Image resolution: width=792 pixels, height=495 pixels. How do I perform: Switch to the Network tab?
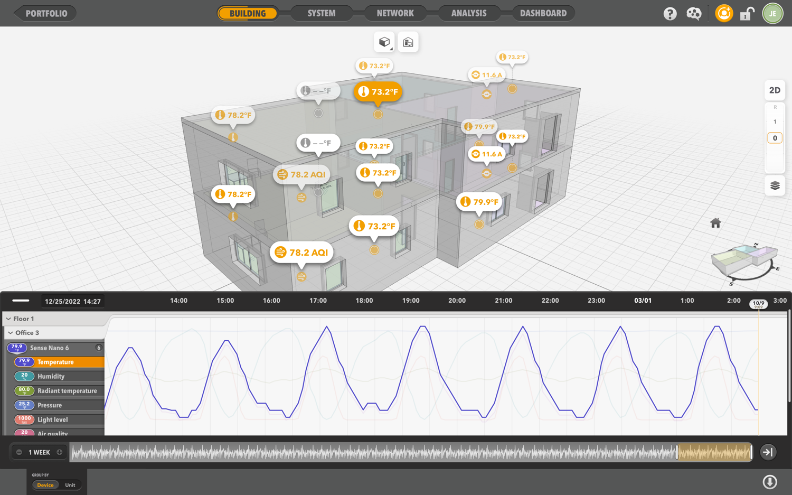click(395, 13)
